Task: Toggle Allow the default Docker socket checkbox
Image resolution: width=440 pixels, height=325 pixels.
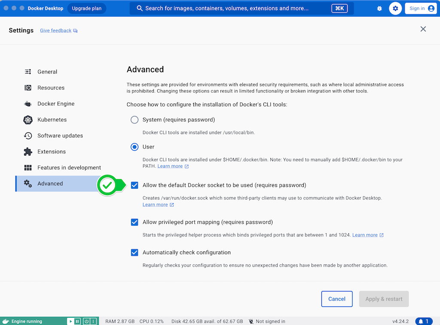Action: pos(134,185)
